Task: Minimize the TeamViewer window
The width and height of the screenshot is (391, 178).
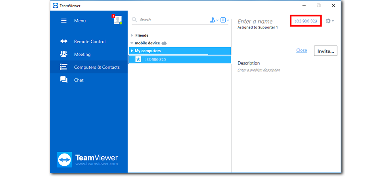Action: (x=304, y=6)
